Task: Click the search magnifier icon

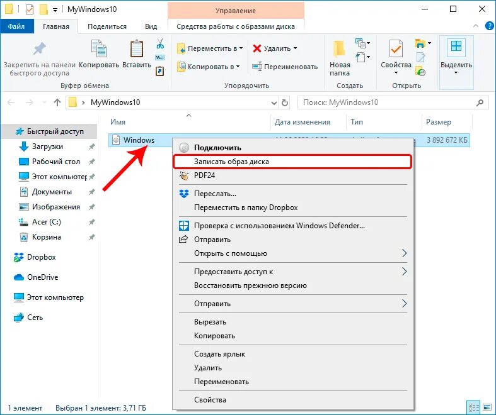Action: pos(480,102)
